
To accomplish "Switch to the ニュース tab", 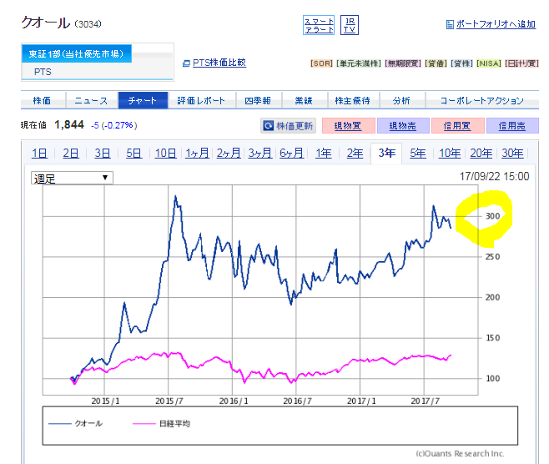I will (92, 101).
